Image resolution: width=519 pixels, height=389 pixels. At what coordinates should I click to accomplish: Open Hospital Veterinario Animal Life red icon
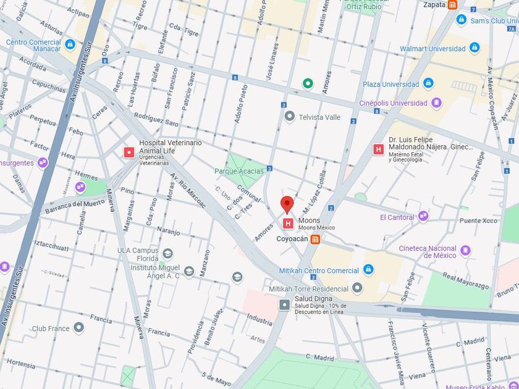[x=129, y=153]
